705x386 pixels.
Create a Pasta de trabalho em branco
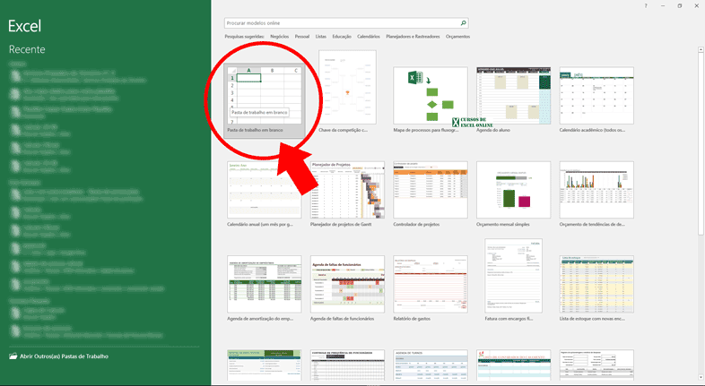(x=265, y=100)
